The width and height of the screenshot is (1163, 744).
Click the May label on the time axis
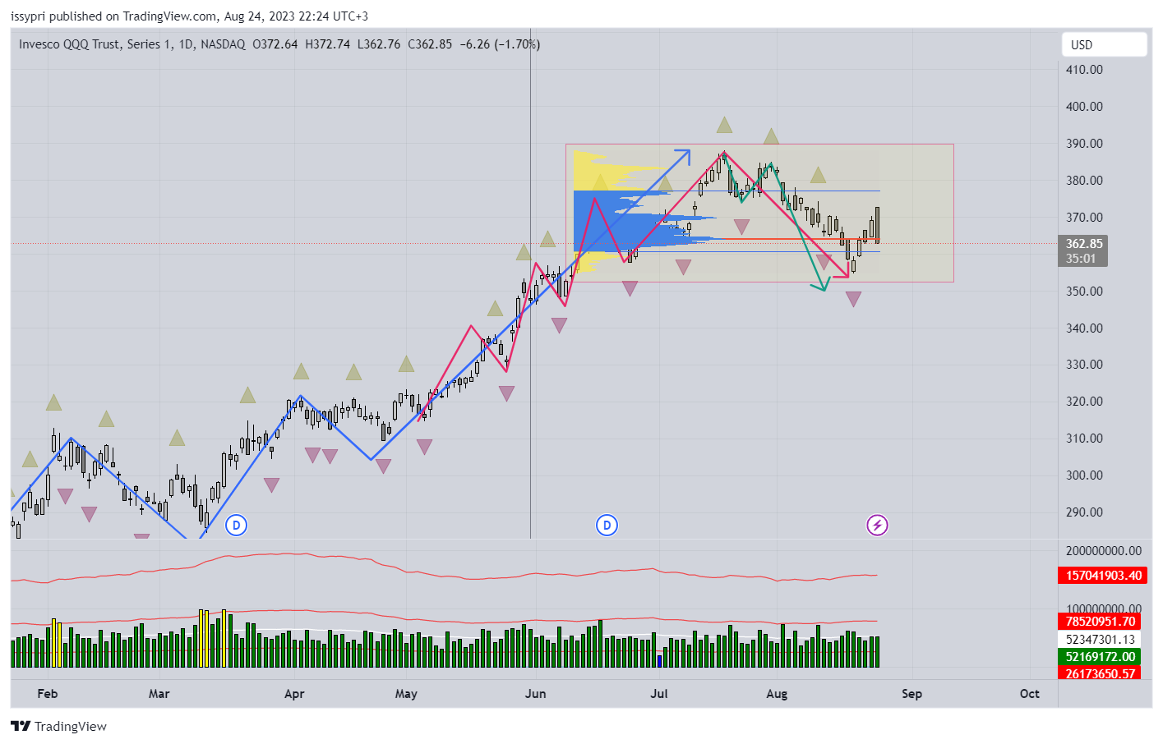click(406, 694)
